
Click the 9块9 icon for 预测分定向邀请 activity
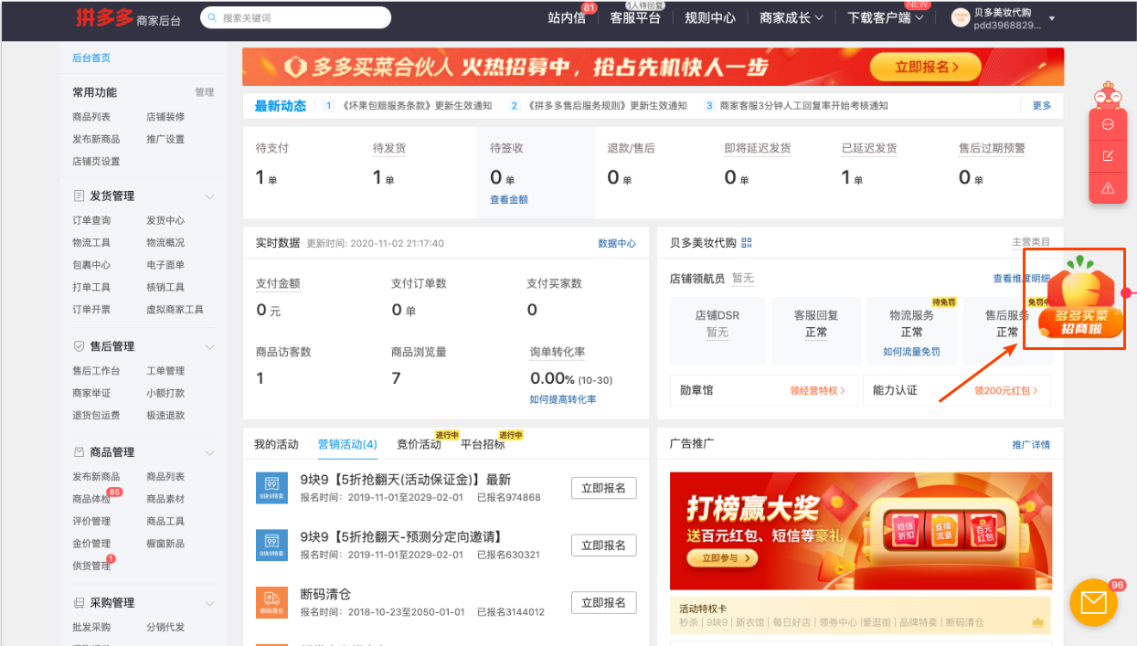(271, 545)
